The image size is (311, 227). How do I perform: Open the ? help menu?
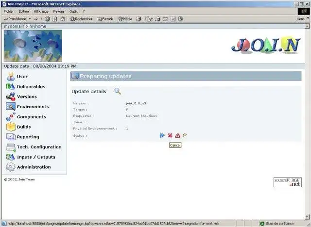(84, 11)
